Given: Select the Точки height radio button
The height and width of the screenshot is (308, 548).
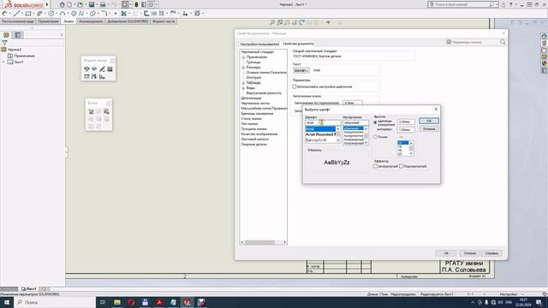Looking at the screenshot, I should point(375,137).
